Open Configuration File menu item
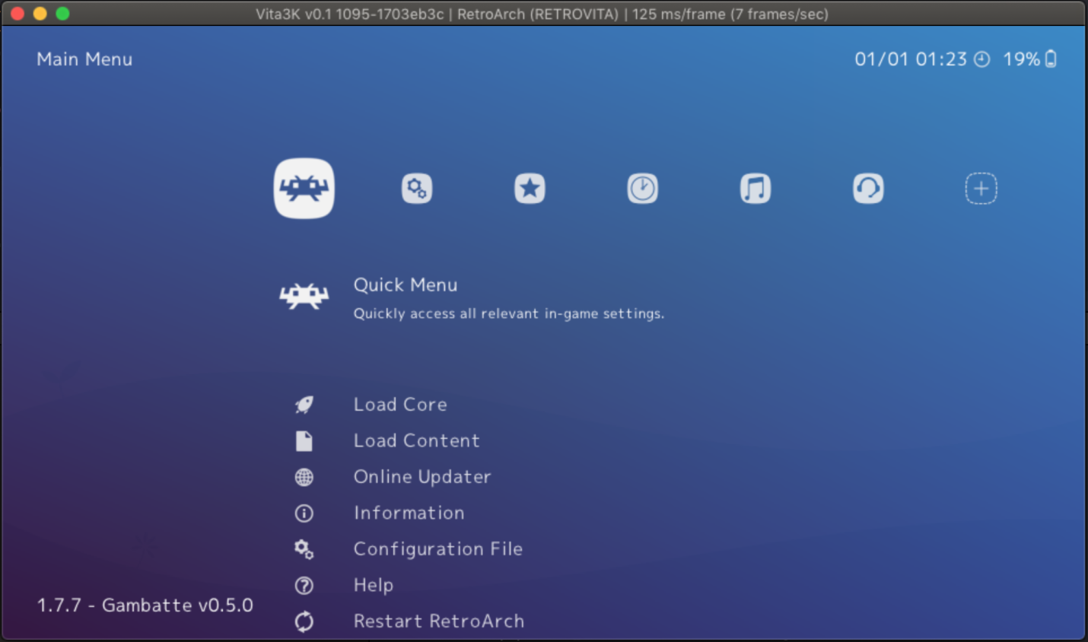 coord(438,549)
